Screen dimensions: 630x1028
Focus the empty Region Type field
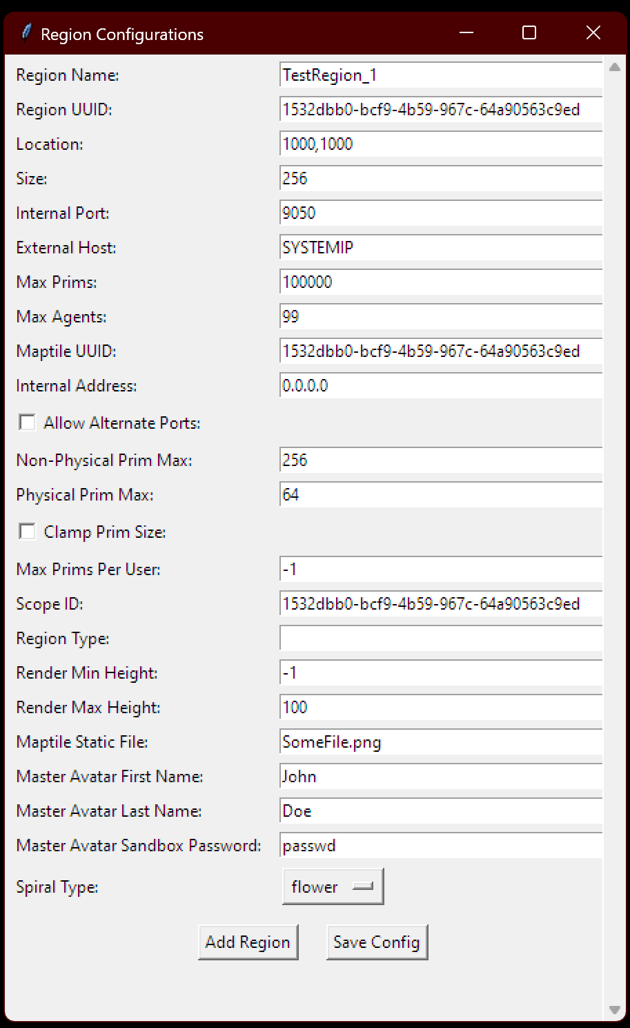point(442,639)
